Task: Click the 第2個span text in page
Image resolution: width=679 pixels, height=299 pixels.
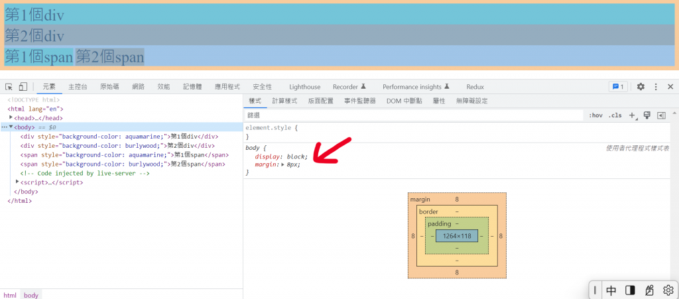Action: pos(110,57)
